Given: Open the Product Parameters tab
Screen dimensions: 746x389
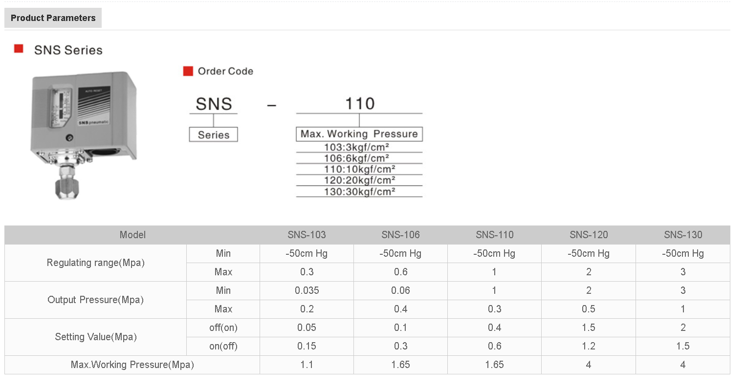Looking at the screenshot, I should click(x=53, y=18).
